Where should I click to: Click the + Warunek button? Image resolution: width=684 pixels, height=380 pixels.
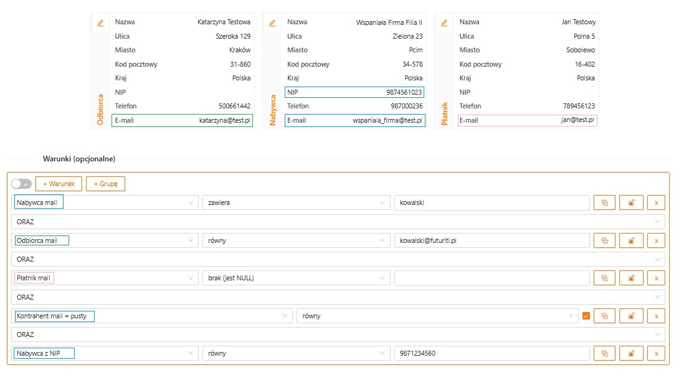pos(59,184)
